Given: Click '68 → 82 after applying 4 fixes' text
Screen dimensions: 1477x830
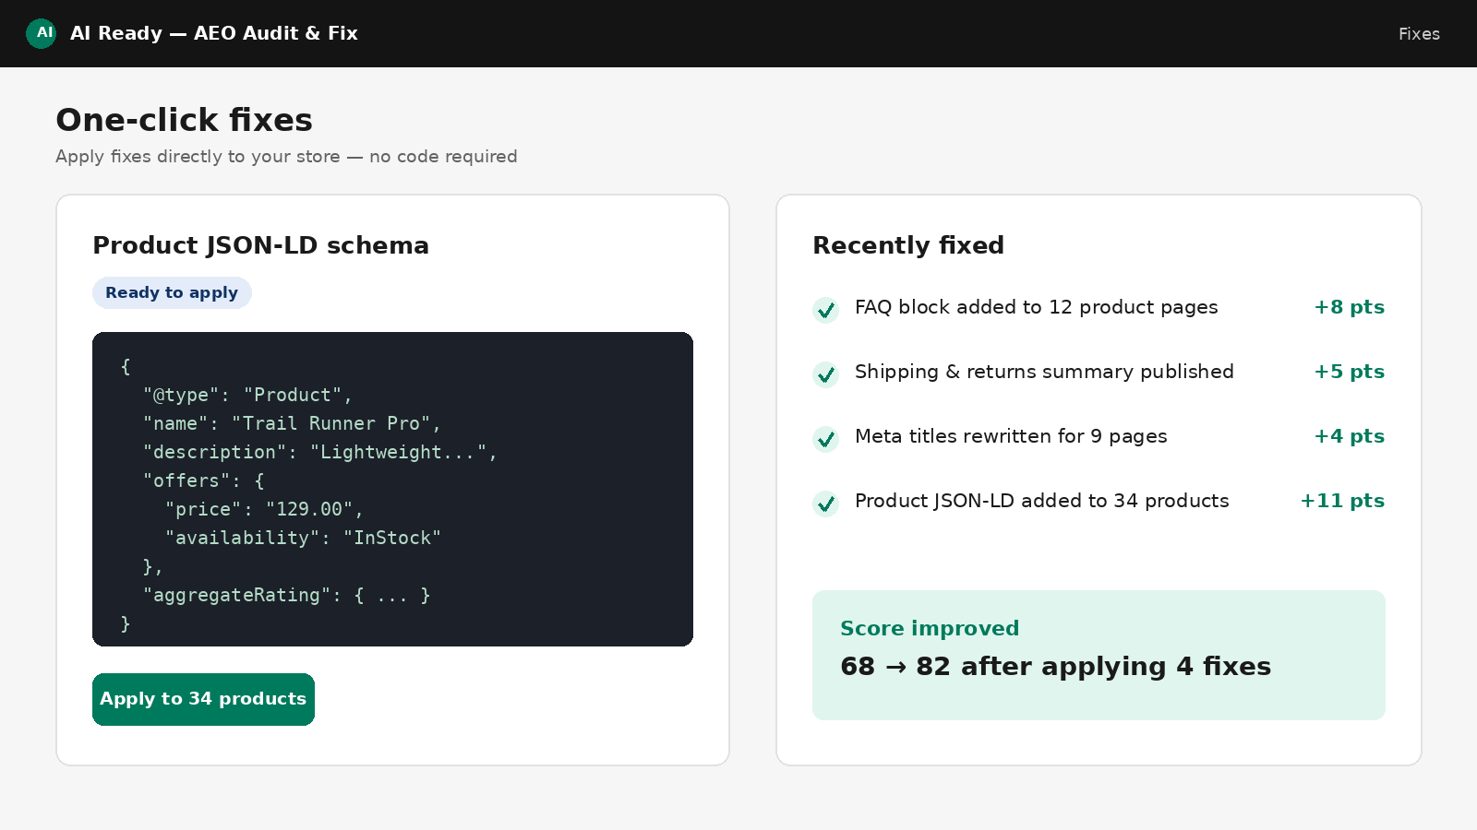Looking at the screenshot, I should [x=1055, y=667].
